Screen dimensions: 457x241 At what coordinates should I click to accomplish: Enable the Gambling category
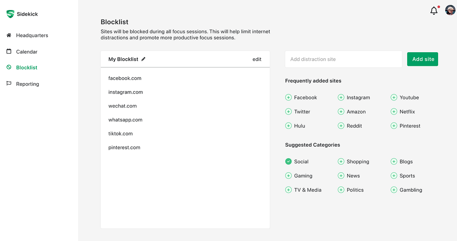click(x=394, y=190)
